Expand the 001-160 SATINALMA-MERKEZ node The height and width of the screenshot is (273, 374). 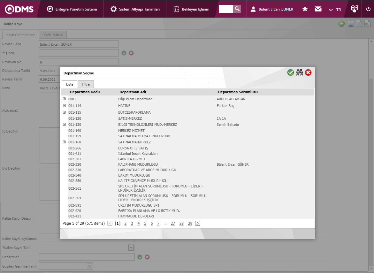point(65,142)
